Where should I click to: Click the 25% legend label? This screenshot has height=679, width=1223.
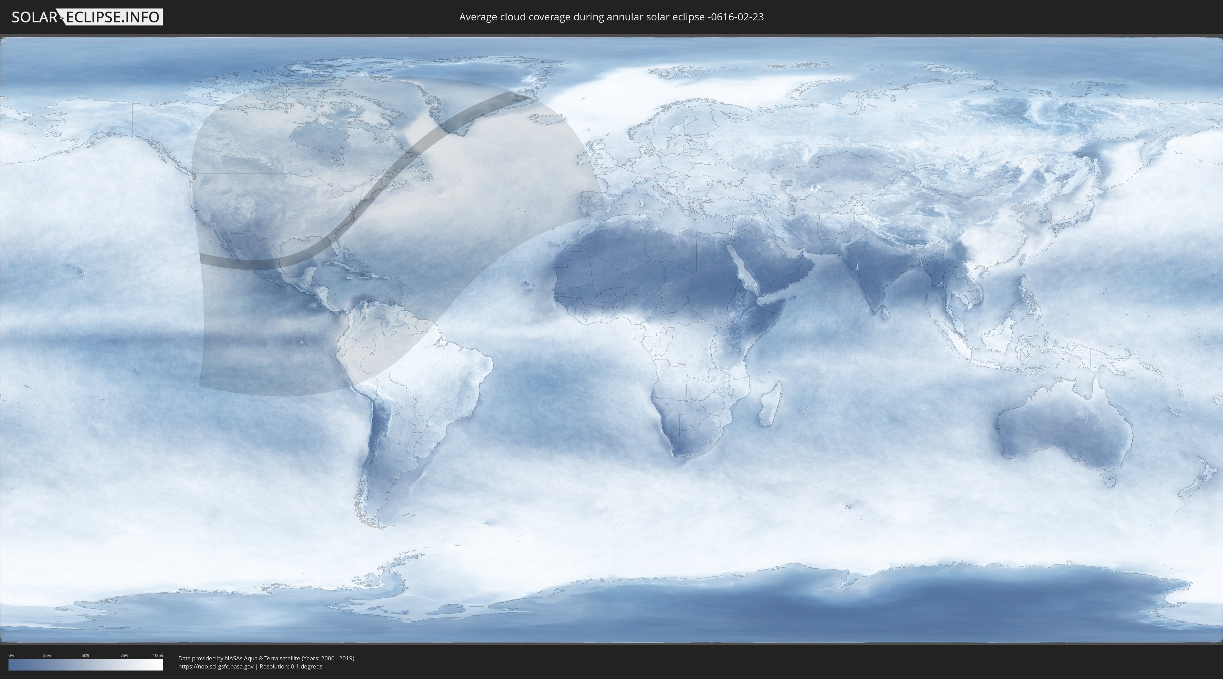(x=47, y=655)
